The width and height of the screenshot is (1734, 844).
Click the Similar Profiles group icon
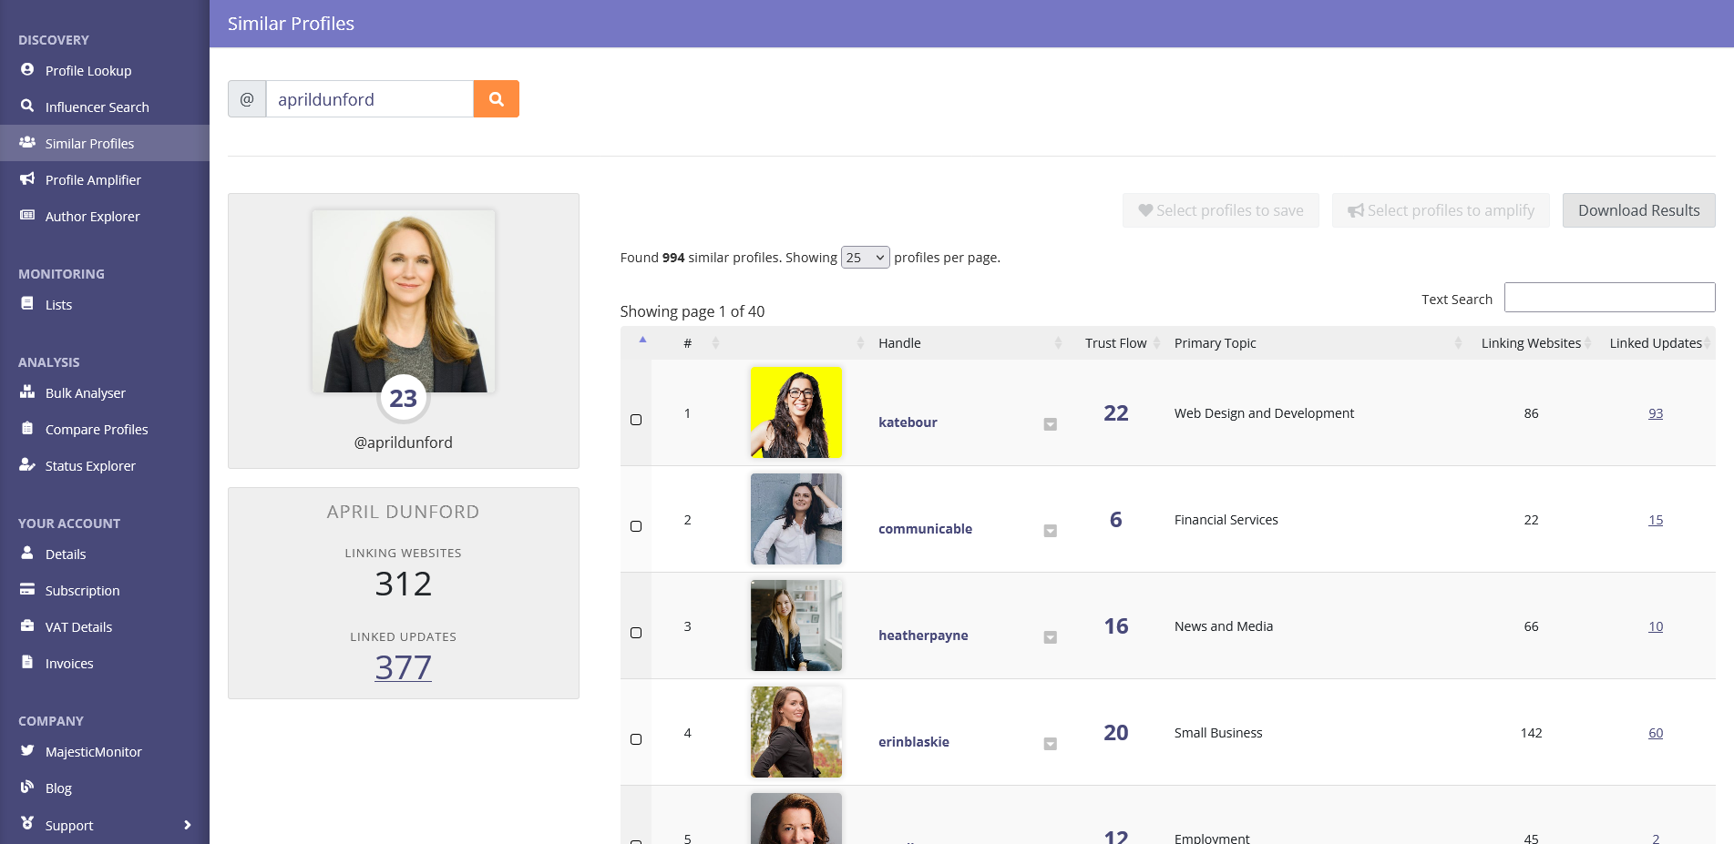coord(27,142)
